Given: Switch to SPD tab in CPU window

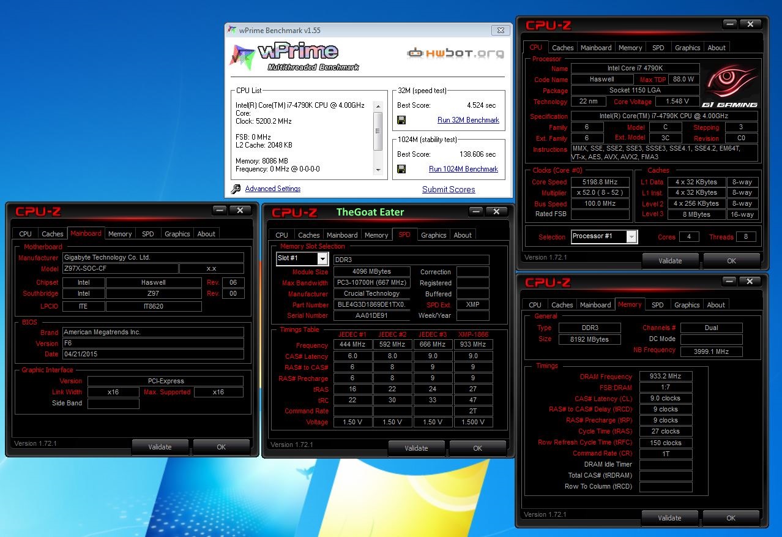Looking at the screenshot, I should (x=658, y=48).
